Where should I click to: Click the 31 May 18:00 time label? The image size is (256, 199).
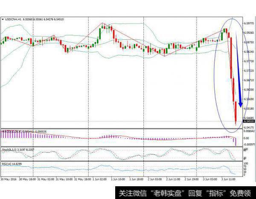(83, 179)
